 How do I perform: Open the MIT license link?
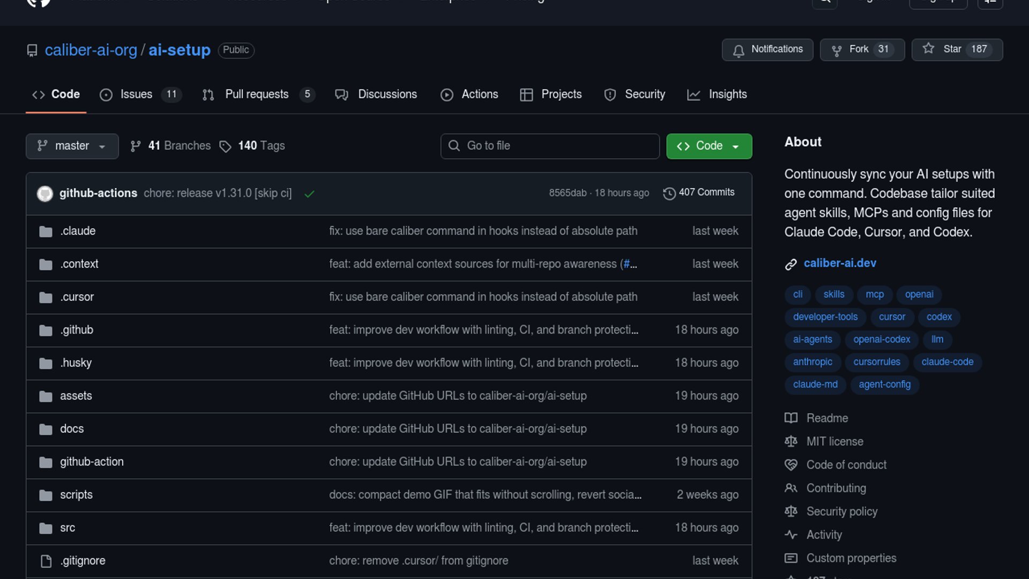coord(834,442)
